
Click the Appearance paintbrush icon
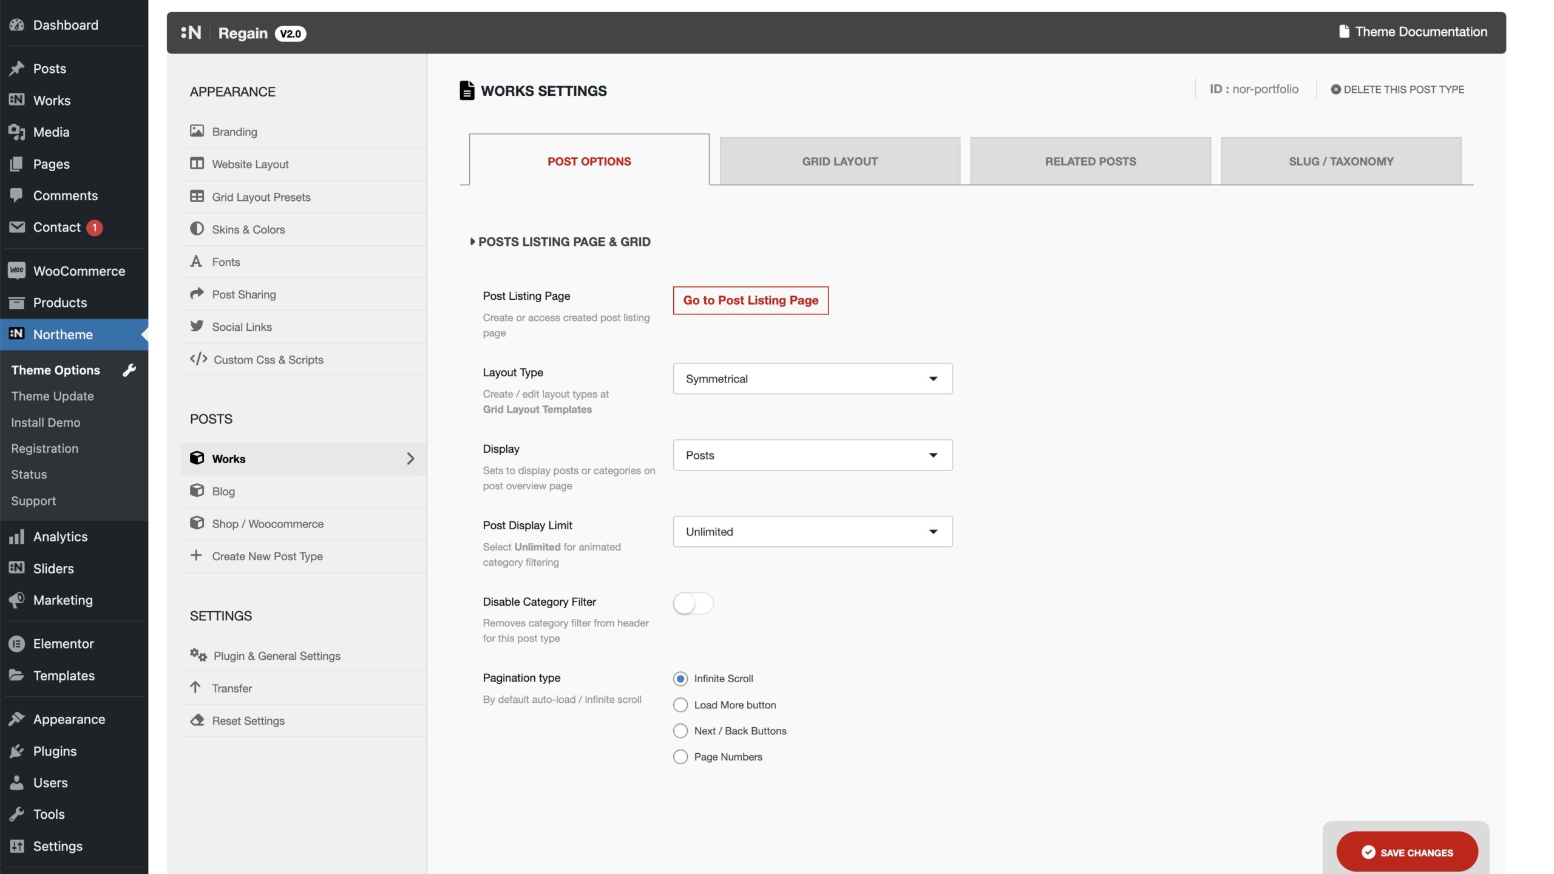point(16,719)
